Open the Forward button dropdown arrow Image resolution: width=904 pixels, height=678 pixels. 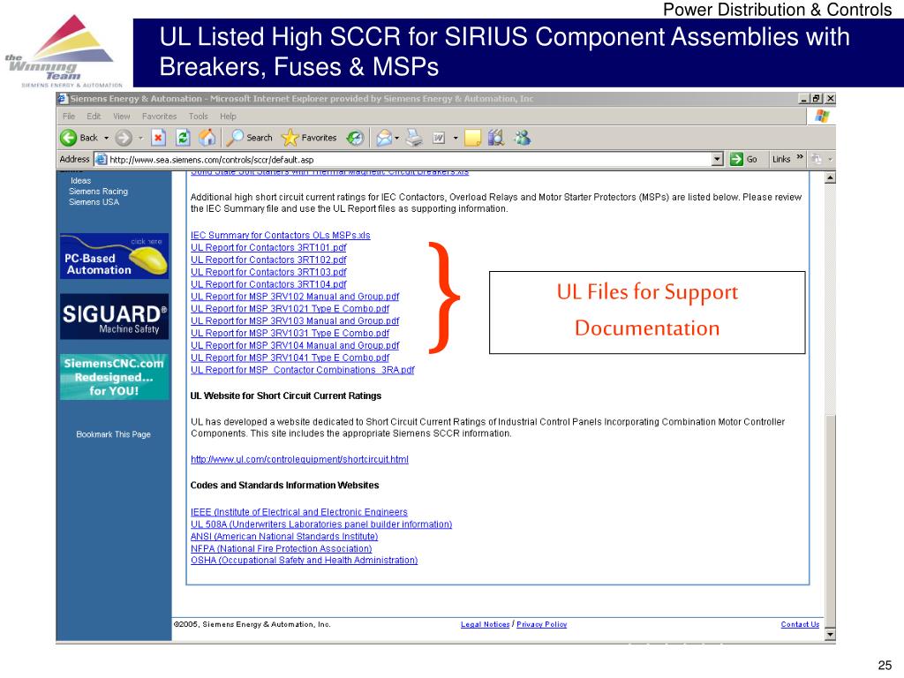coord(140,138)
